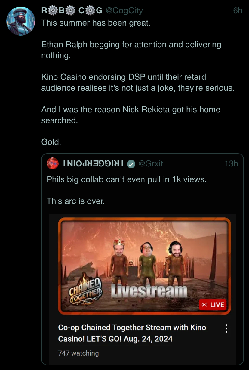Click 'This summer has been great' text
The height and width of the screenshot is (370, 249).
[96, 23]
